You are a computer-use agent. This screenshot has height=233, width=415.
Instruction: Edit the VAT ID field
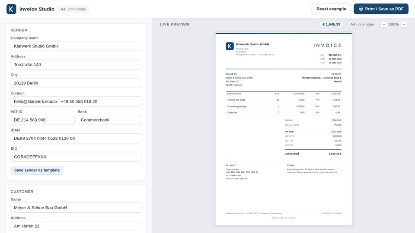point(42,120)
